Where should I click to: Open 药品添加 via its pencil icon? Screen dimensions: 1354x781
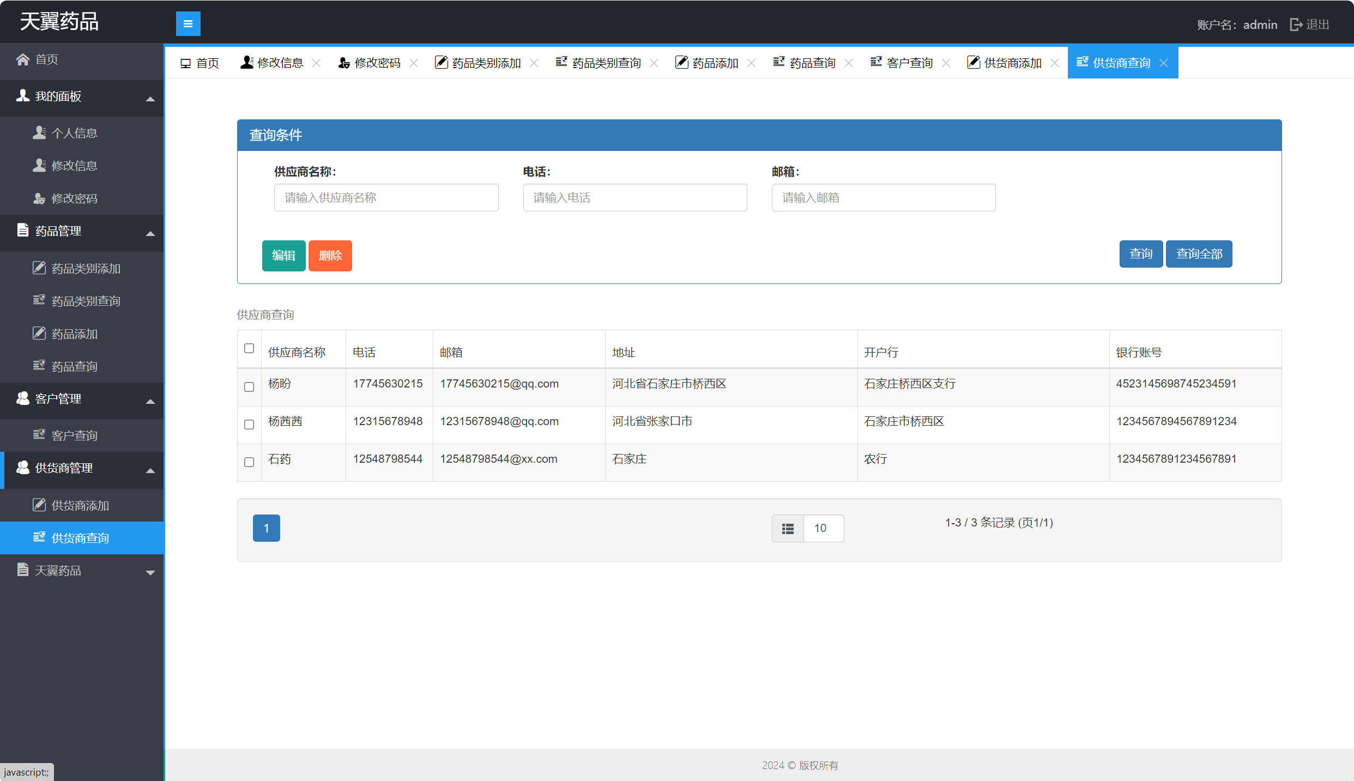point(39,333)
